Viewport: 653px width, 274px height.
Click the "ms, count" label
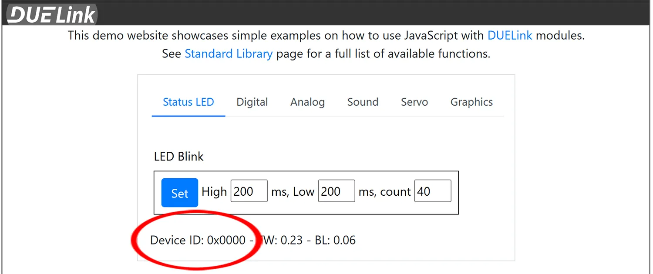[x=384, y=192]
